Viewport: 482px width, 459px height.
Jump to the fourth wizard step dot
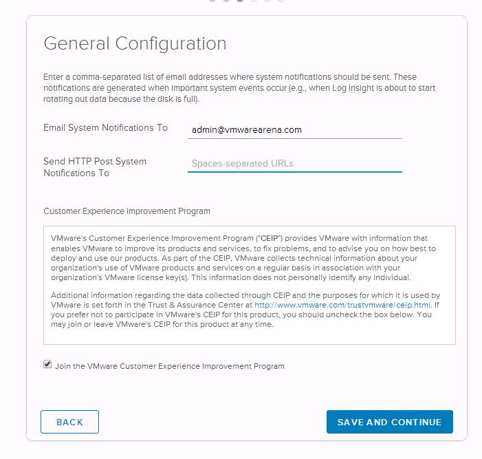point(253,1)
